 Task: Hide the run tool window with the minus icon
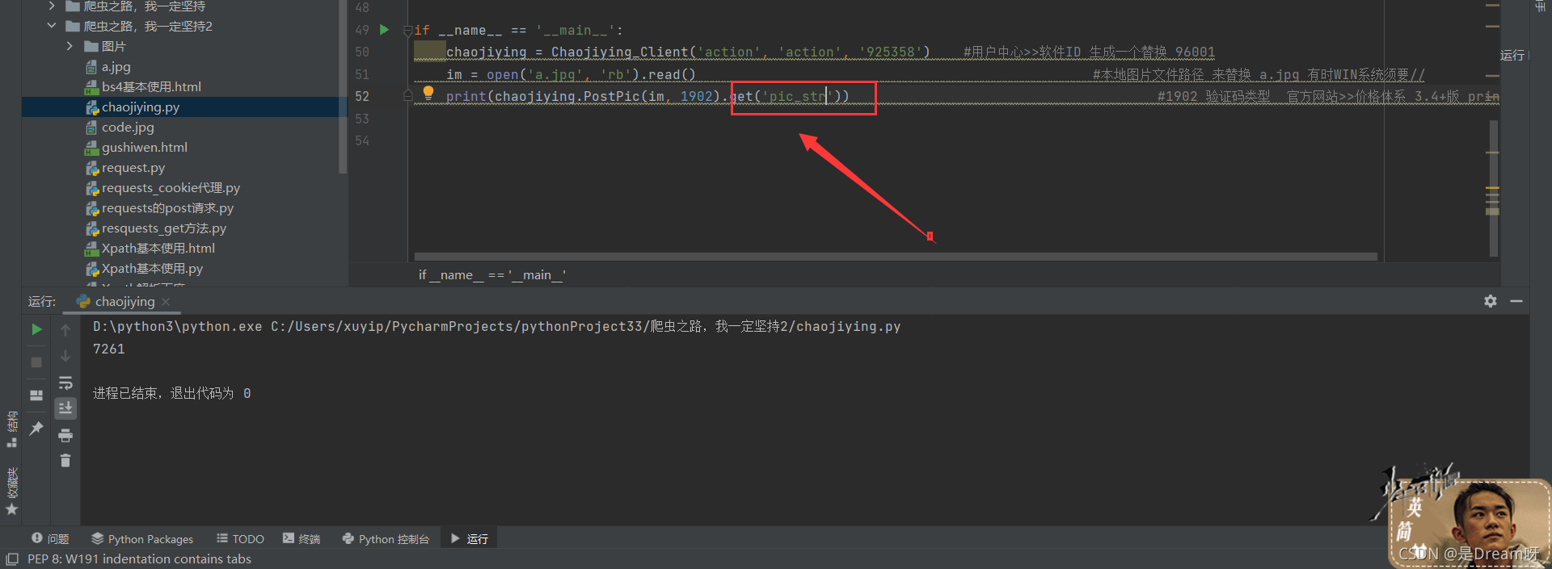[x=1516, y=301]
